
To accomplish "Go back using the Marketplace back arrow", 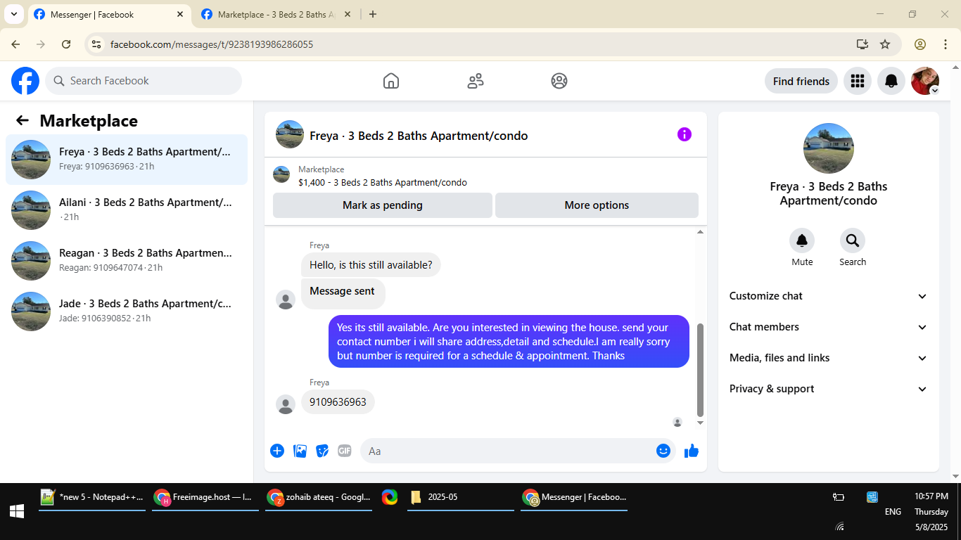I will pyautogui.click(x=23, y=121).
